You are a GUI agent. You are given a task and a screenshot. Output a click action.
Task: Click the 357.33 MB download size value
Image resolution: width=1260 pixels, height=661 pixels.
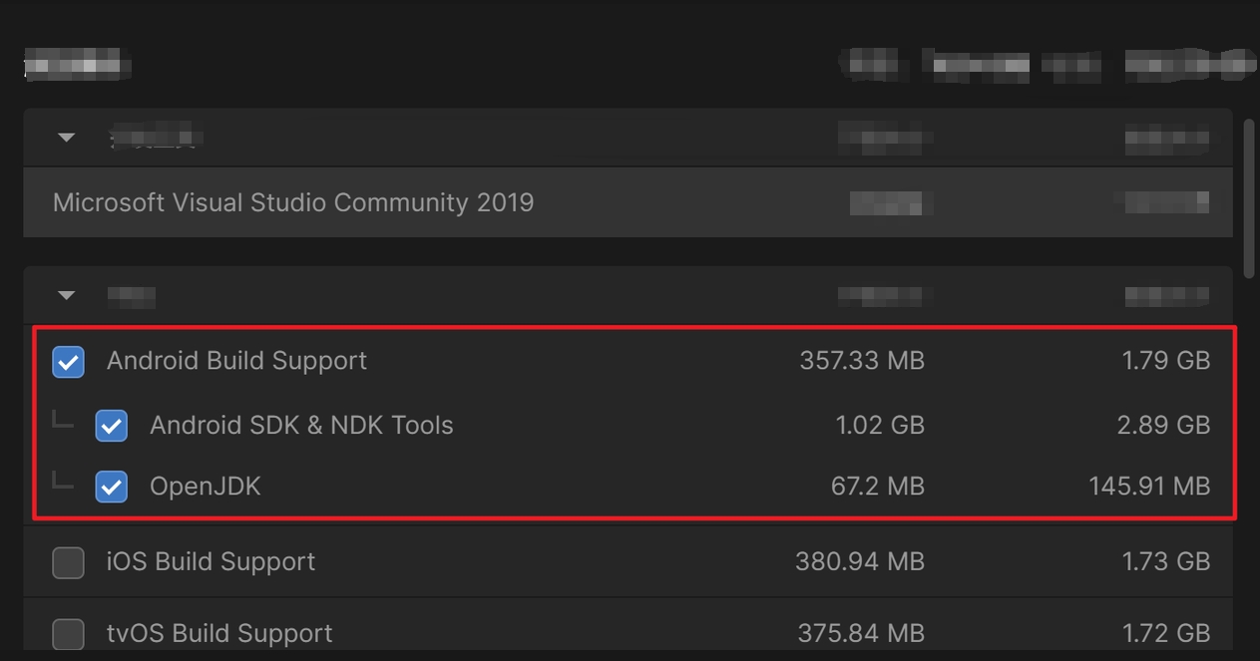coord(862,360)
